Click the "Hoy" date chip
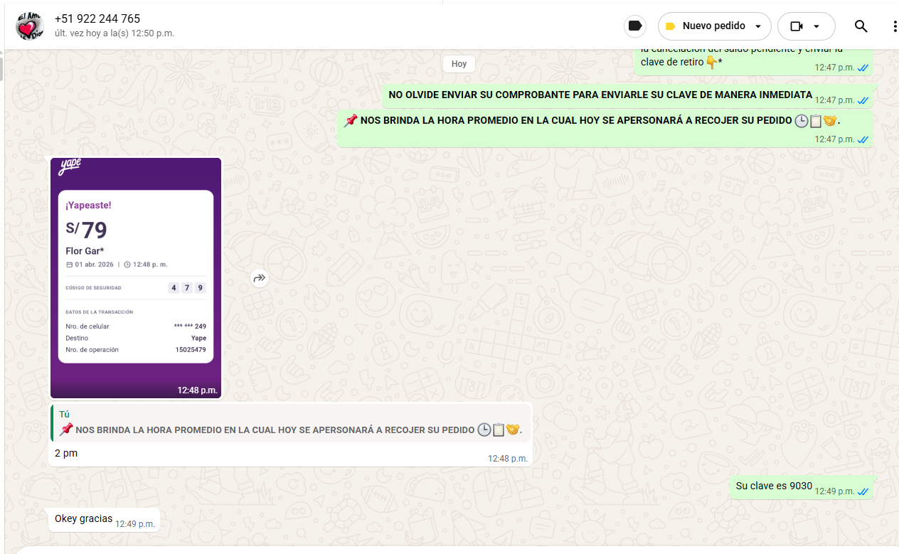This screenshot has width=899, height=554. [459, 64]
